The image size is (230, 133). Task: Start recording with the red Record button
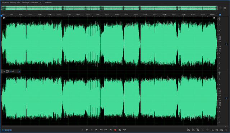tap(115, 130)
